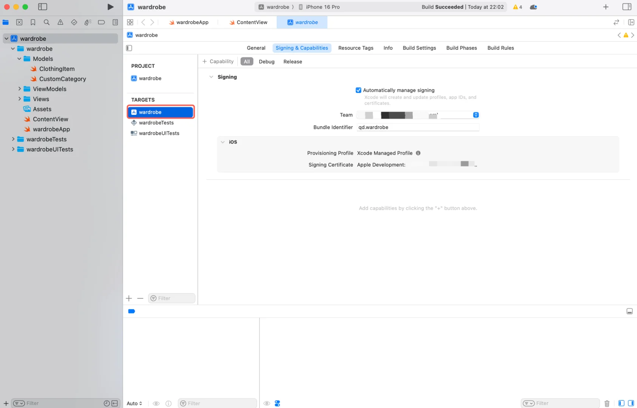Image resolution: width=637 pixels, height=408 pixels.
Task: Open the Auto variables scope dropdown
Action: click(x=134, y=403)
